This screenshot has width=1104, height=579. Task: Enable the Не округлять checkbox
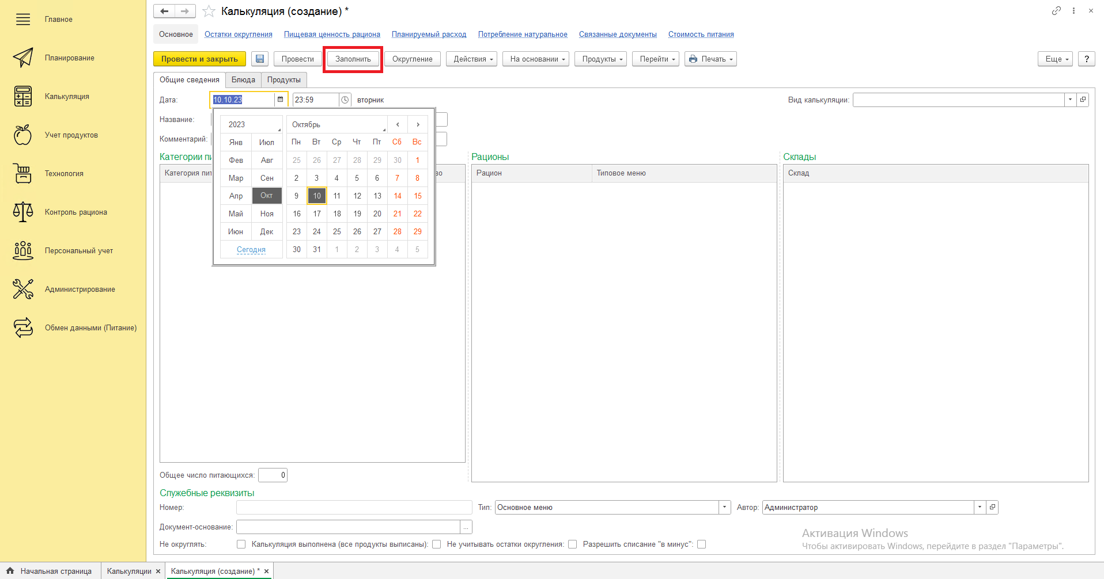click(241, 544)
